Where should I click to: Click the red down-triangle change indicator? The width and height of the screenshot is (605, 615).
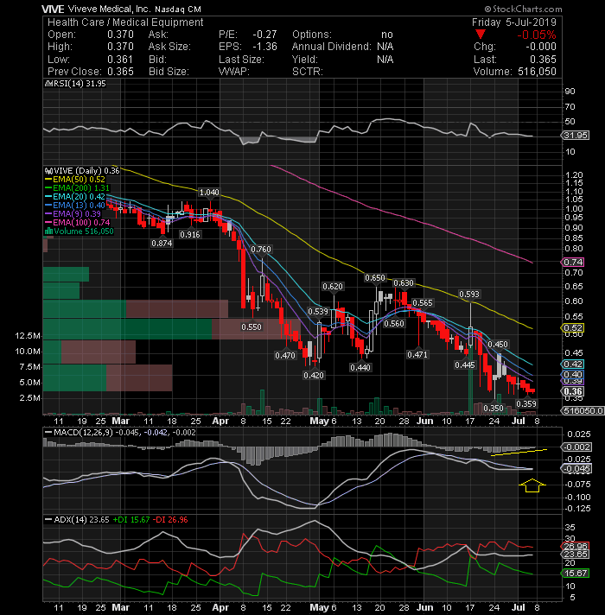[x=480, y=35]
